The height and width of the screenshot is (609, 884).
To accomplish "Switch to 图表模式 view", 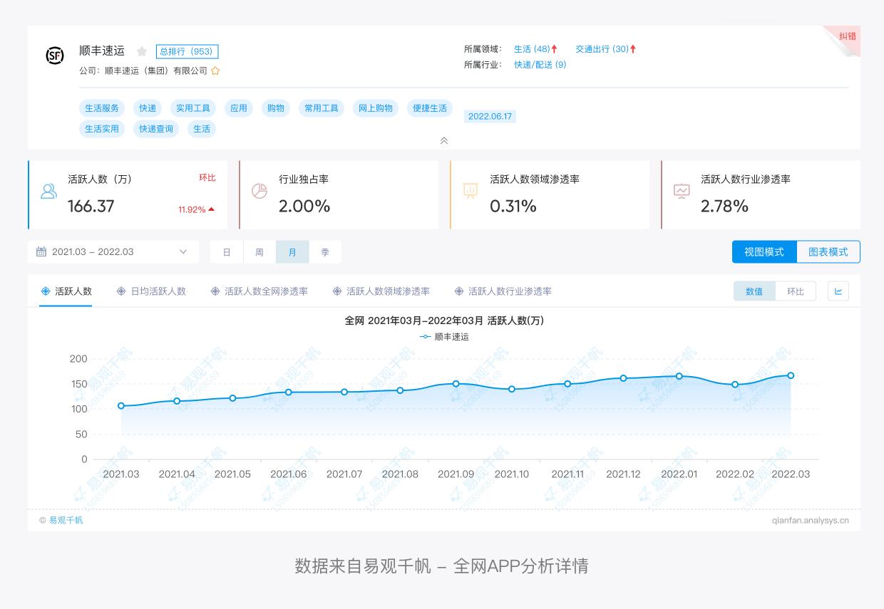I will click(x=828, y=251).
